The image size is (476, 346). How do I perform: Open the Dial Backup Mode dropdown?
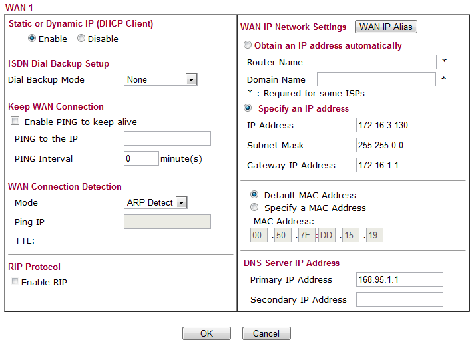161,79
